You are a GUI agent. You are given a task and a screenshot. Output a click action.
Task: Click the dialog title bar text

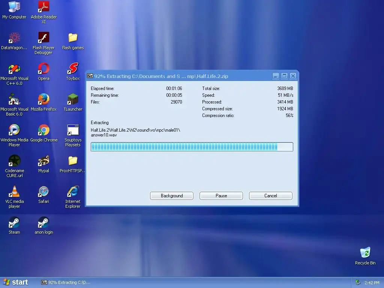pyautogui.click(x=161, y=76)
